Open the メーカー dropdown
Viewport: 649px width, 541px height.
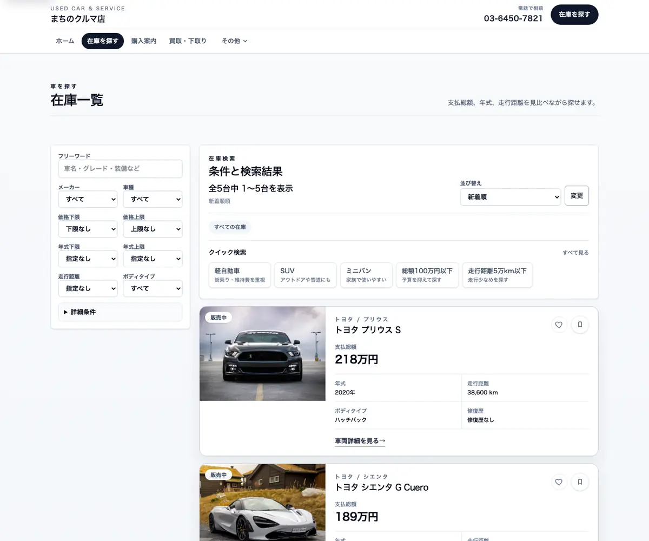[x=88, y=199]
